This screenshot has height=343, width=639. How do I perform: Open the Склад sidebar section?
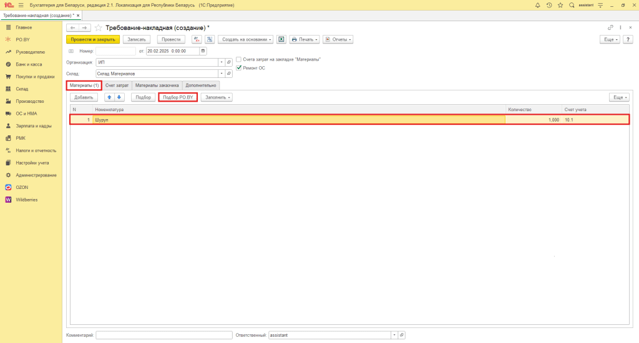(22, 89)
